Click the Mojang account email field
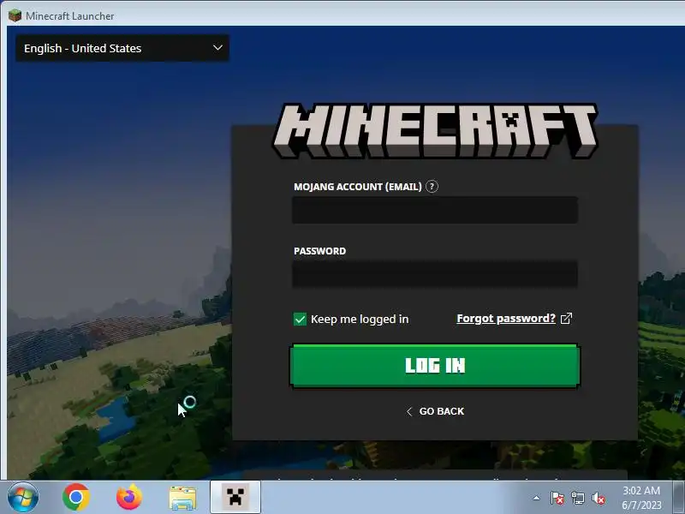 [435, 210]
